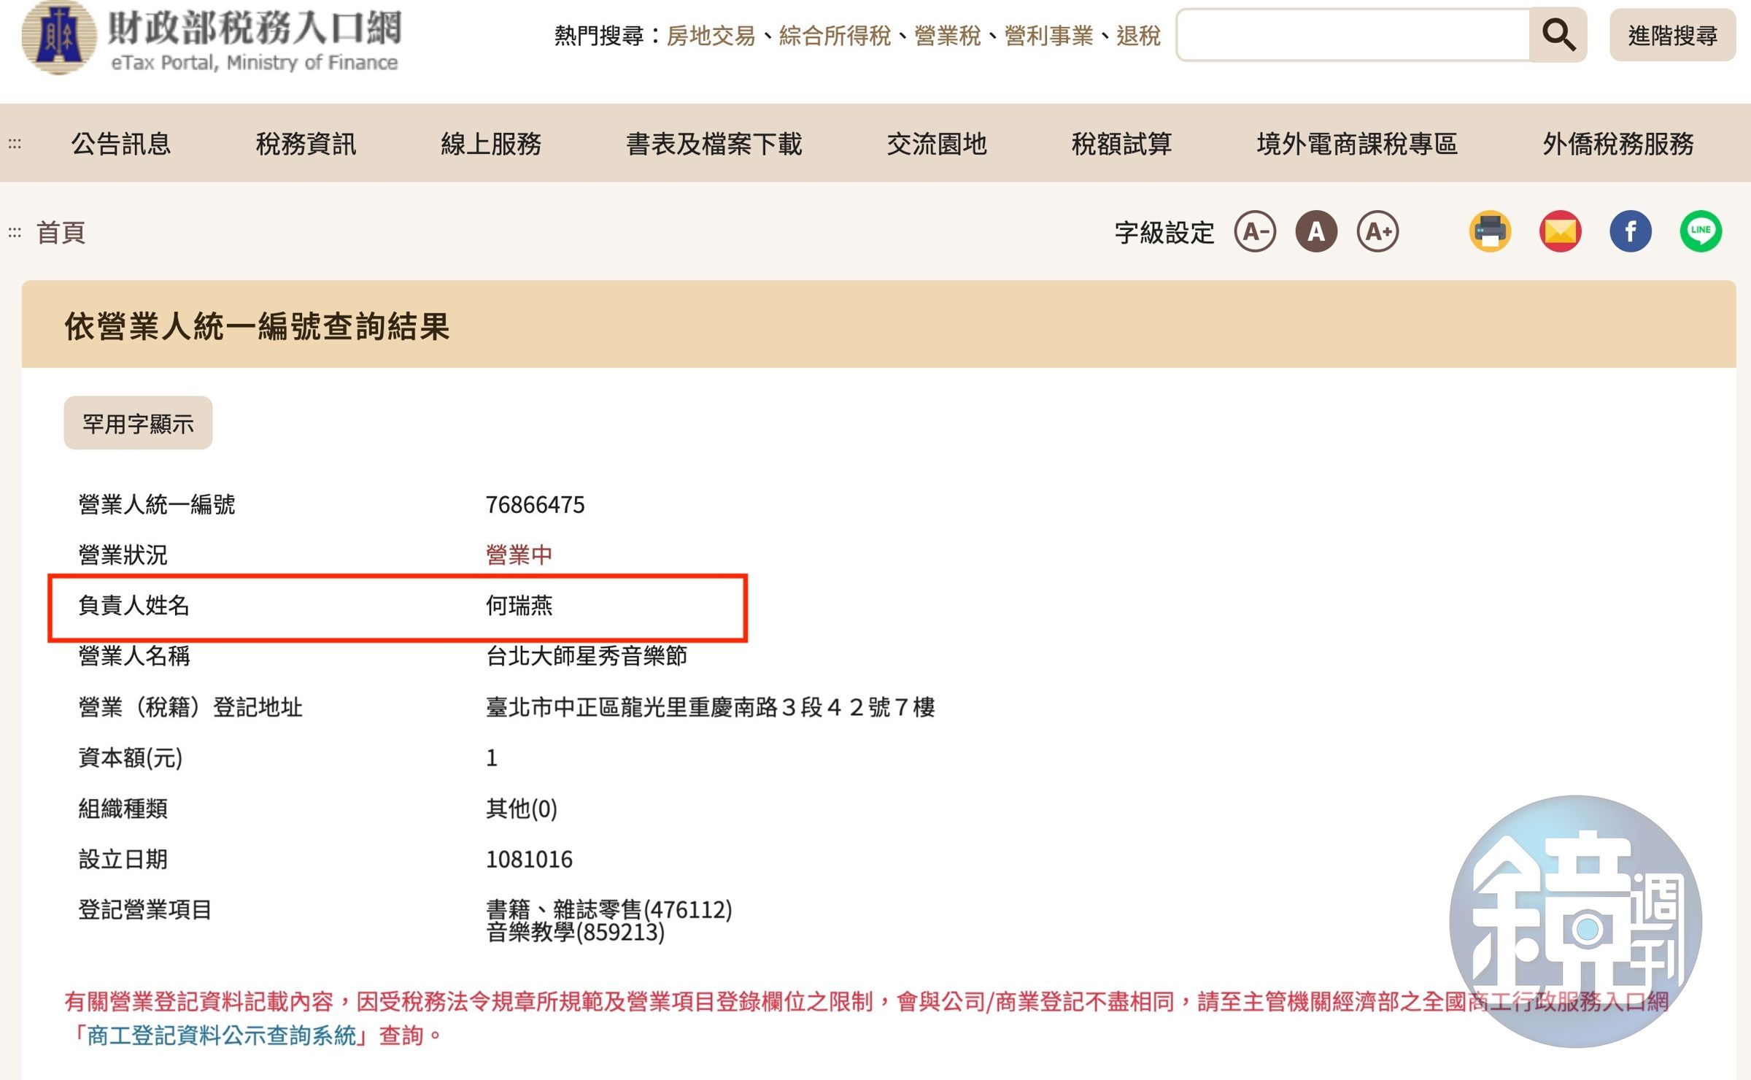Image resolution: width=1751 pixels, height=1080 pixels.
Task: Click into the search text field
Action: (x=1354, y=35)
